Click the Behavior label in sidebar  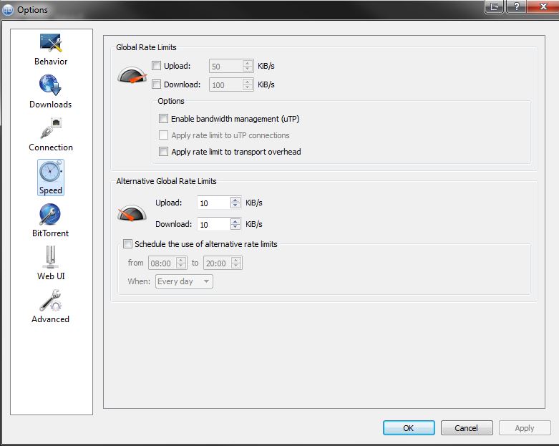pyautogui.click(x=51, y=62)
